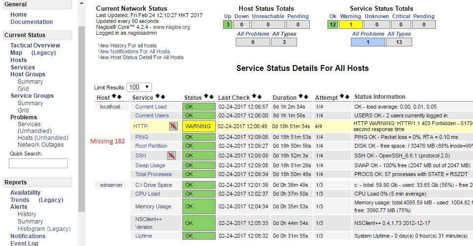Click the notifications-disabled icon on HTTP row

[173, 126]
